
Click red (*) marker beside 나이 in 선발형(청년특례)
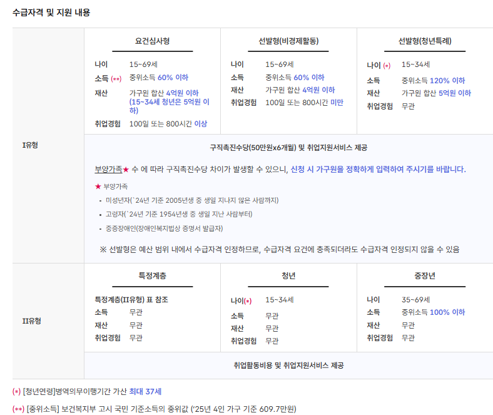[x=387, y=66]
